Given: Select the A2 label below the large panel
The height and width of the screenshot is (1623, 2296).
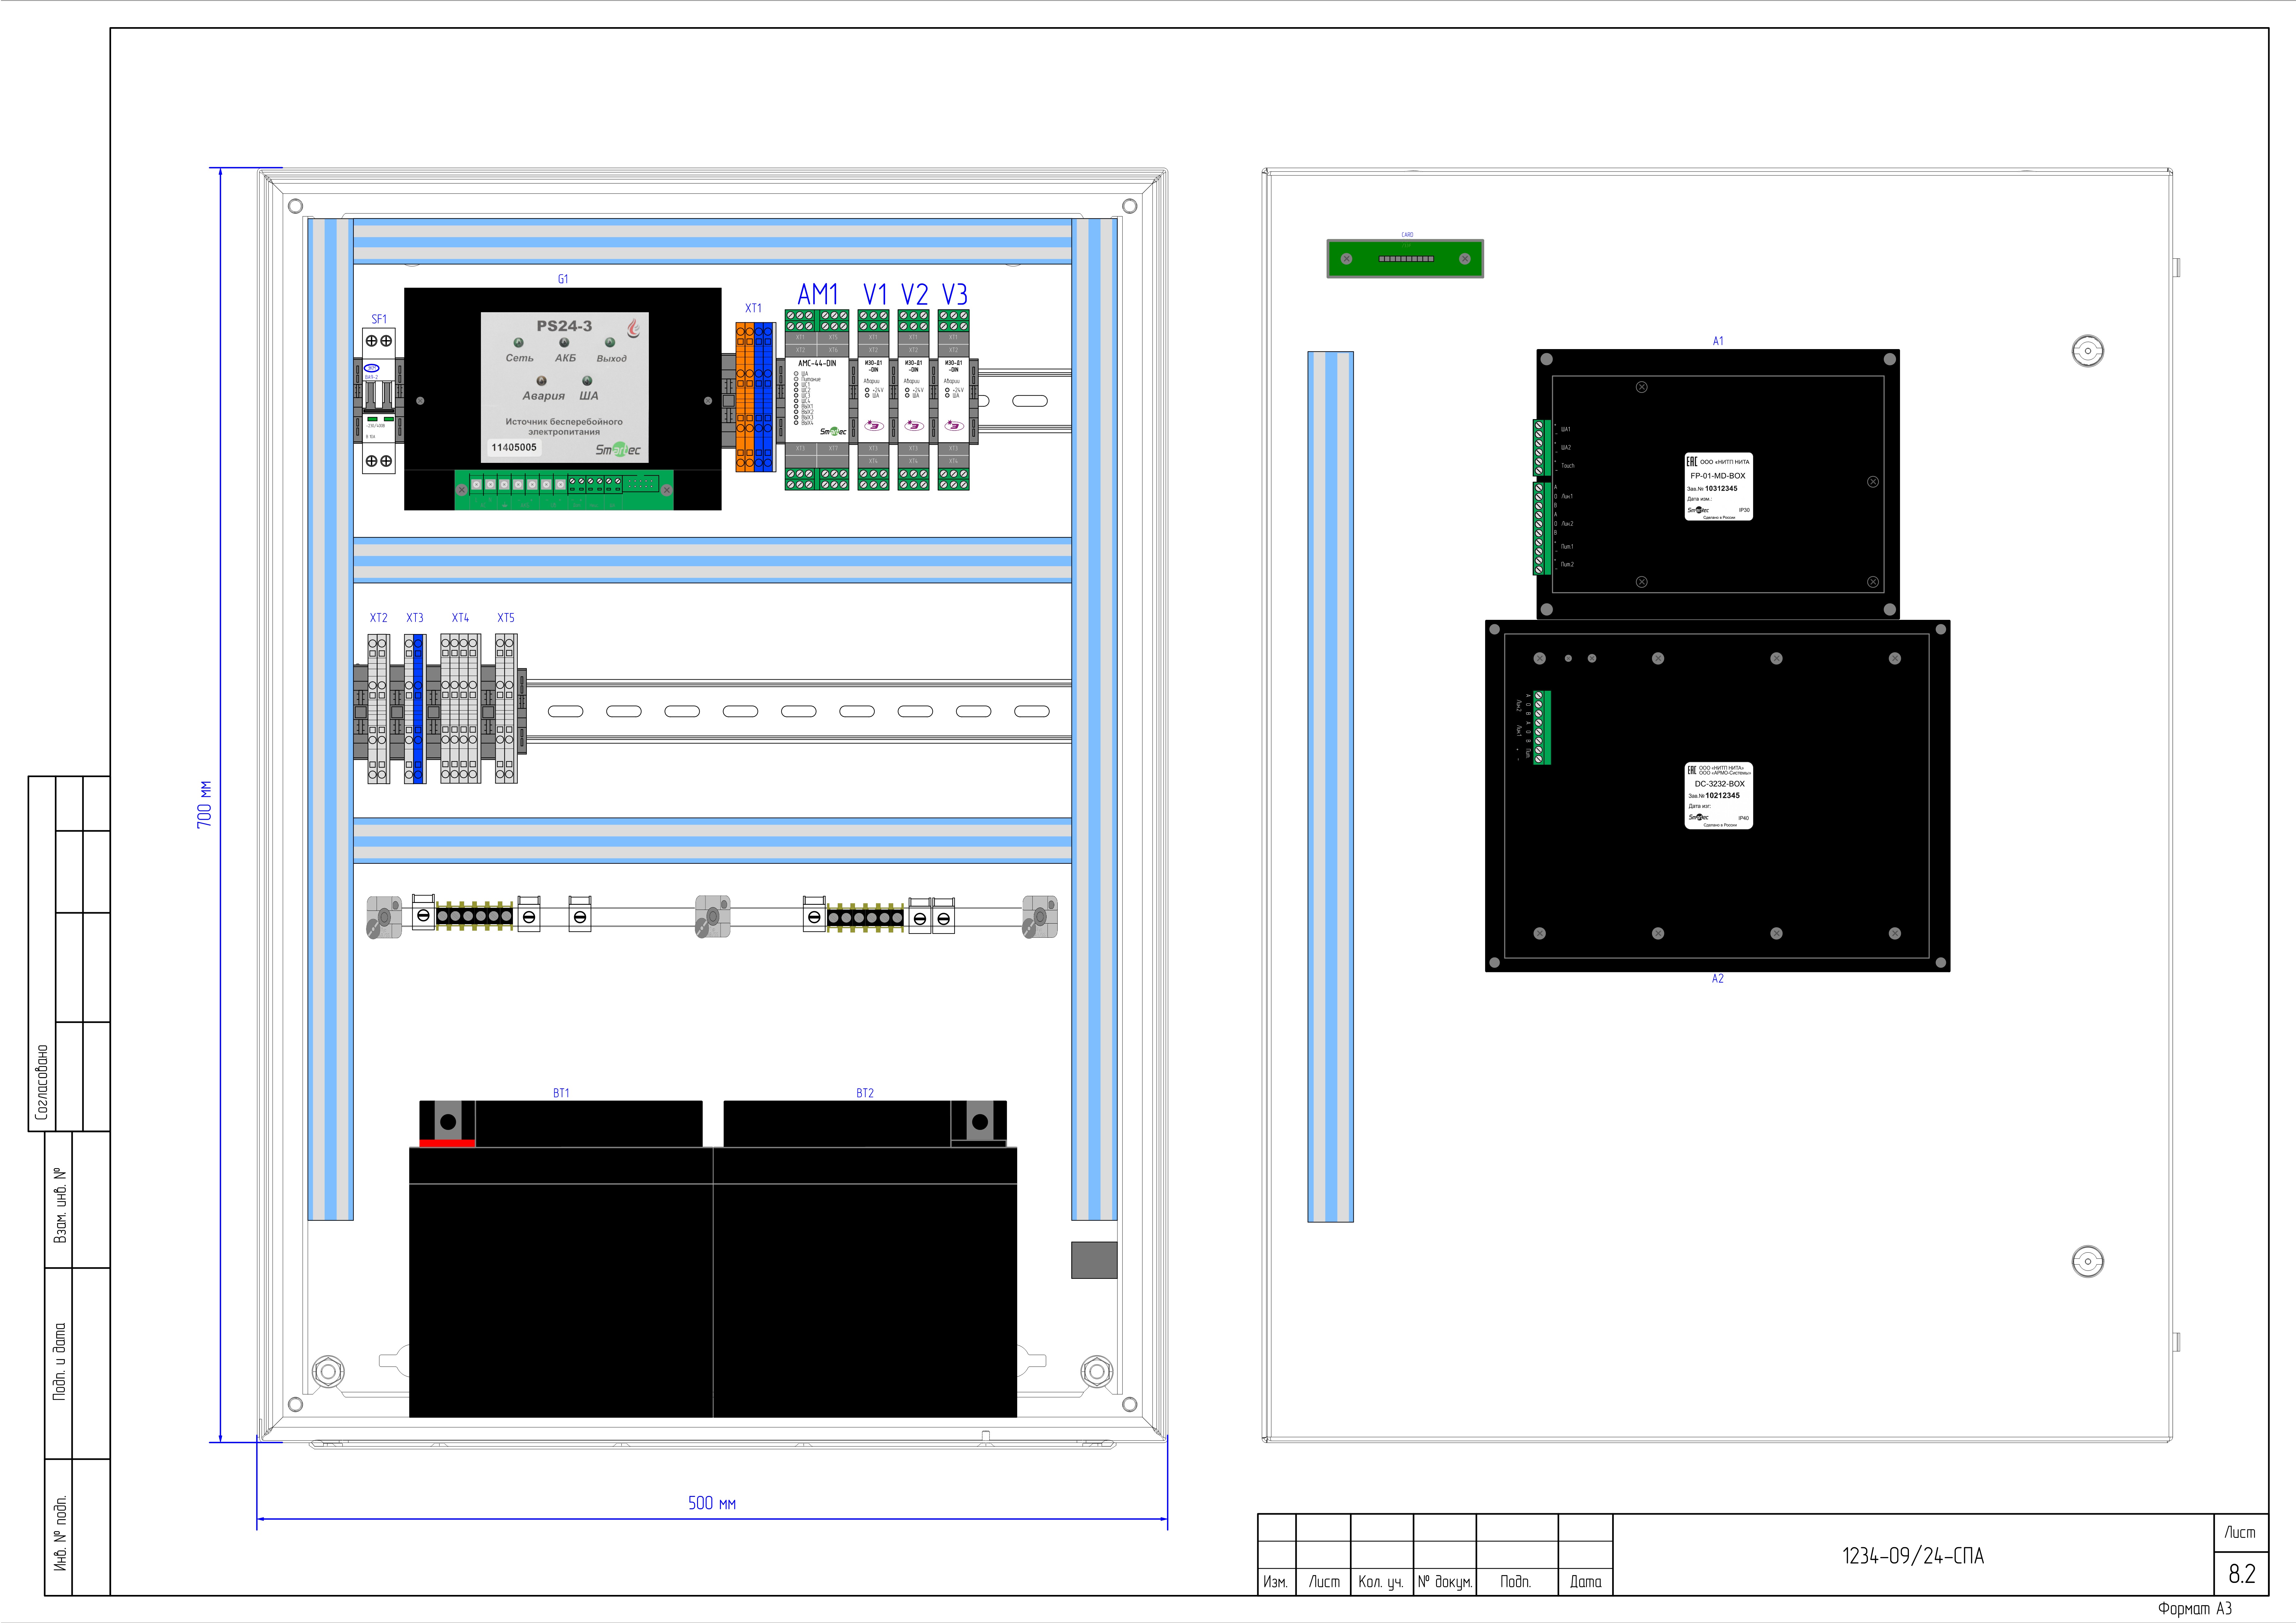Looking at the screenshot, I should (x=1718, y=979).
